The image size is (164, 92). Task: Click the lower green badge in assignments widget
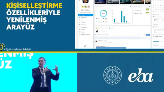pos(147,13)
